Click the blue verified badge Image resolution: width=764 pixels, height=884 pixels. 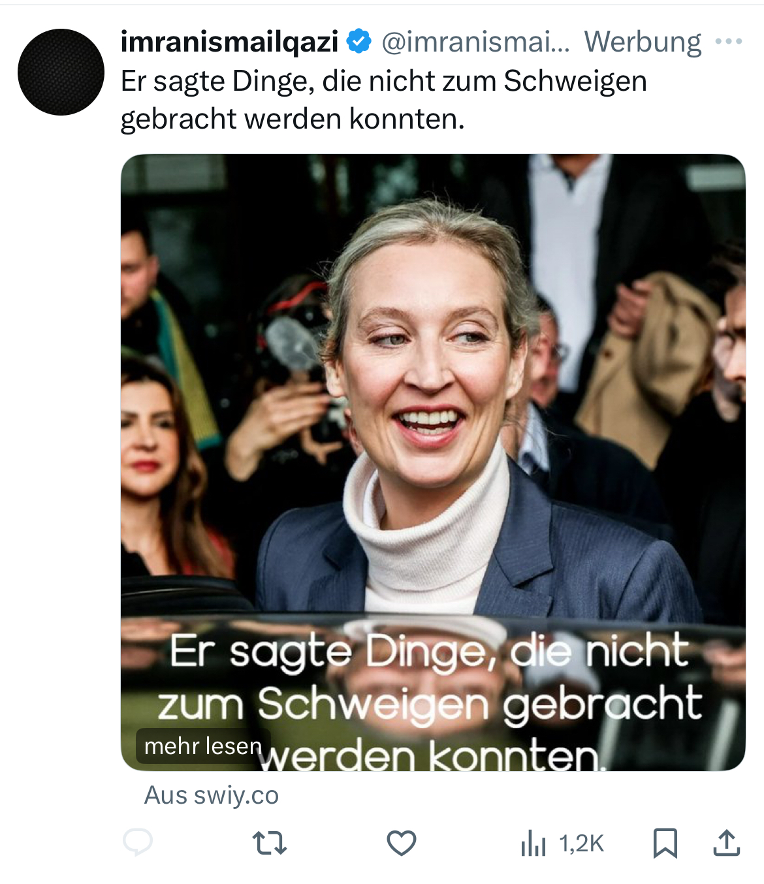(x=358, y=42)
